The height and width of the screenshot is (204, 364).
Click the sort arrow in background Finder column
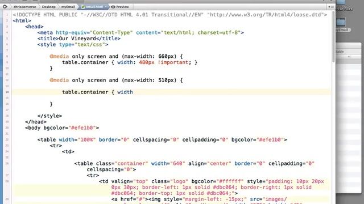(349, 57)
